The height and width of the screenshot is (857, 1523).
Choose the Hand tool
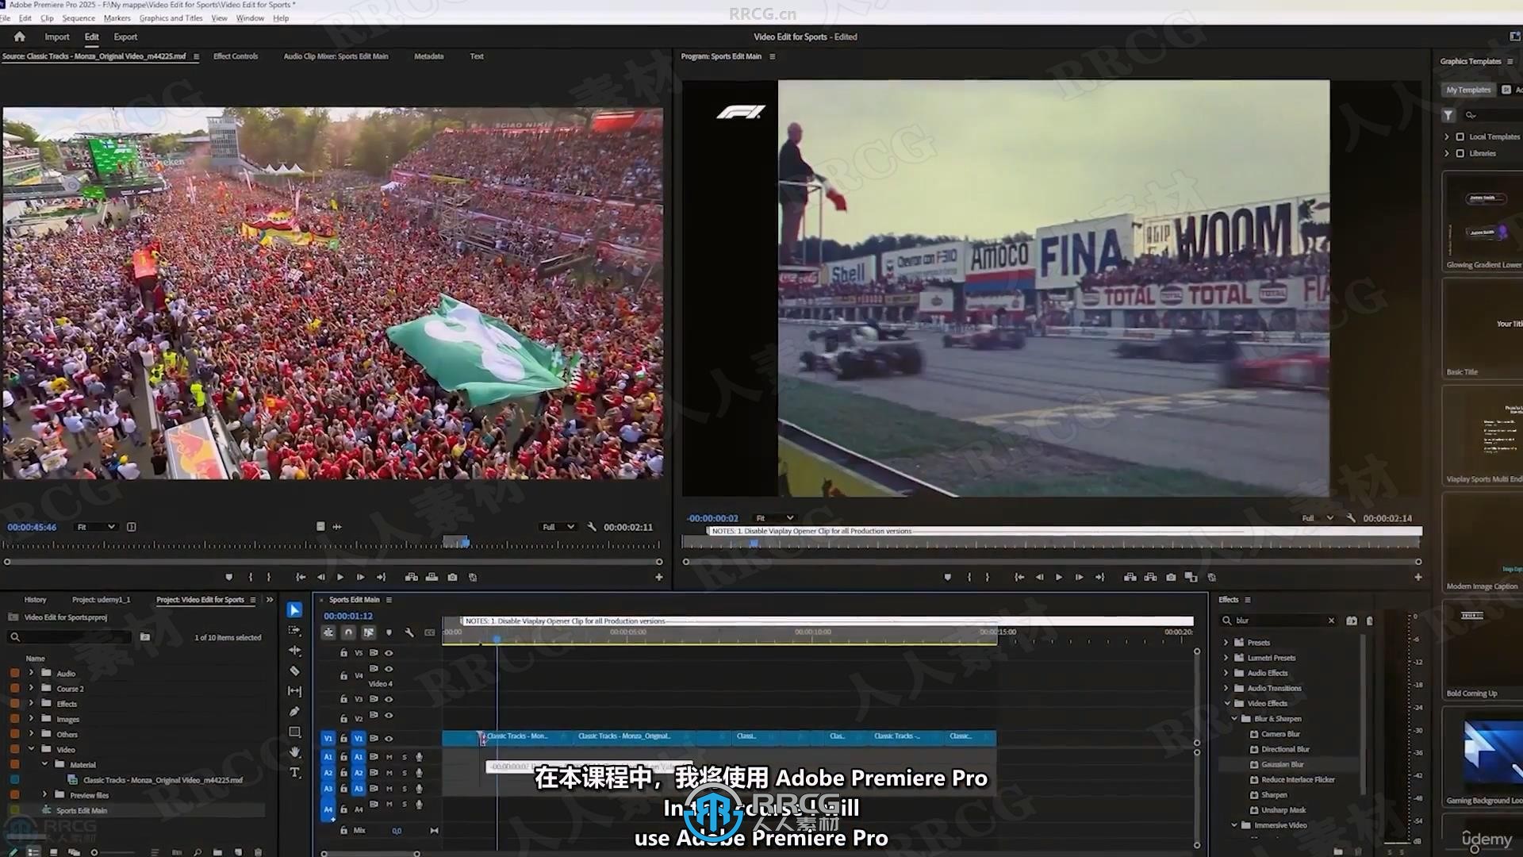(294, 751)
